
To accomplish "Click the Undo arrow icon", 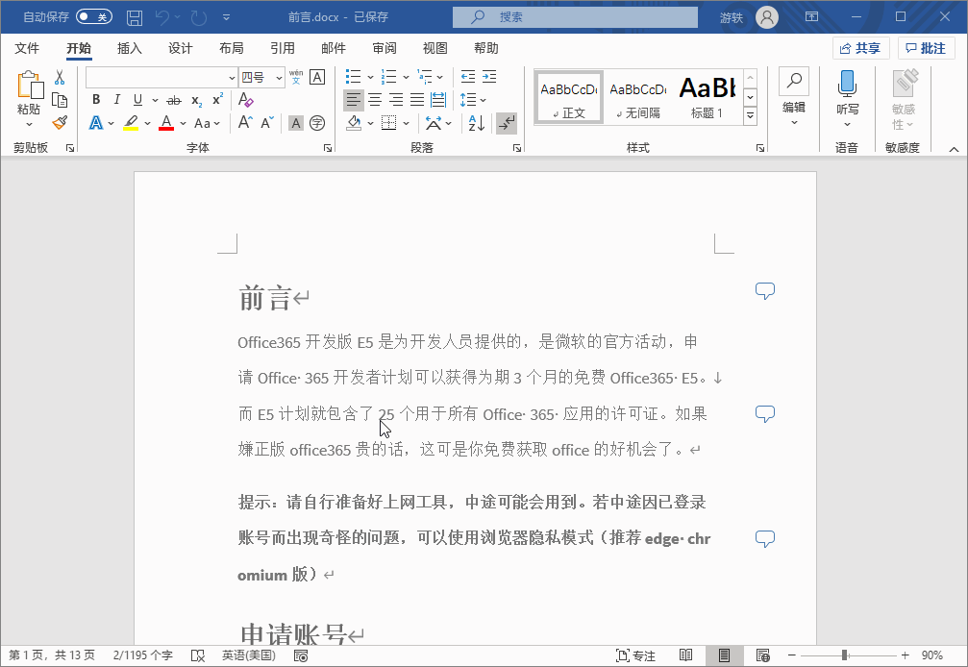I will pyautogui.click(x=161, y=17).
